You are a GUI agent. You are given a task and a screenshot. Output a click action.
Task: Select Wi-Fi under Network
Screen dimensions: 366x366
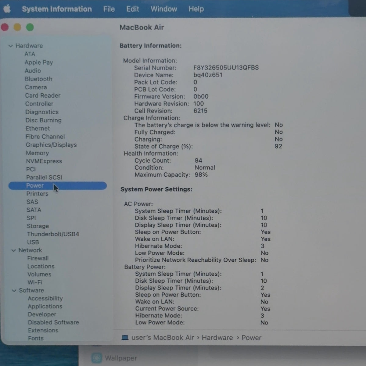[35, 282]
